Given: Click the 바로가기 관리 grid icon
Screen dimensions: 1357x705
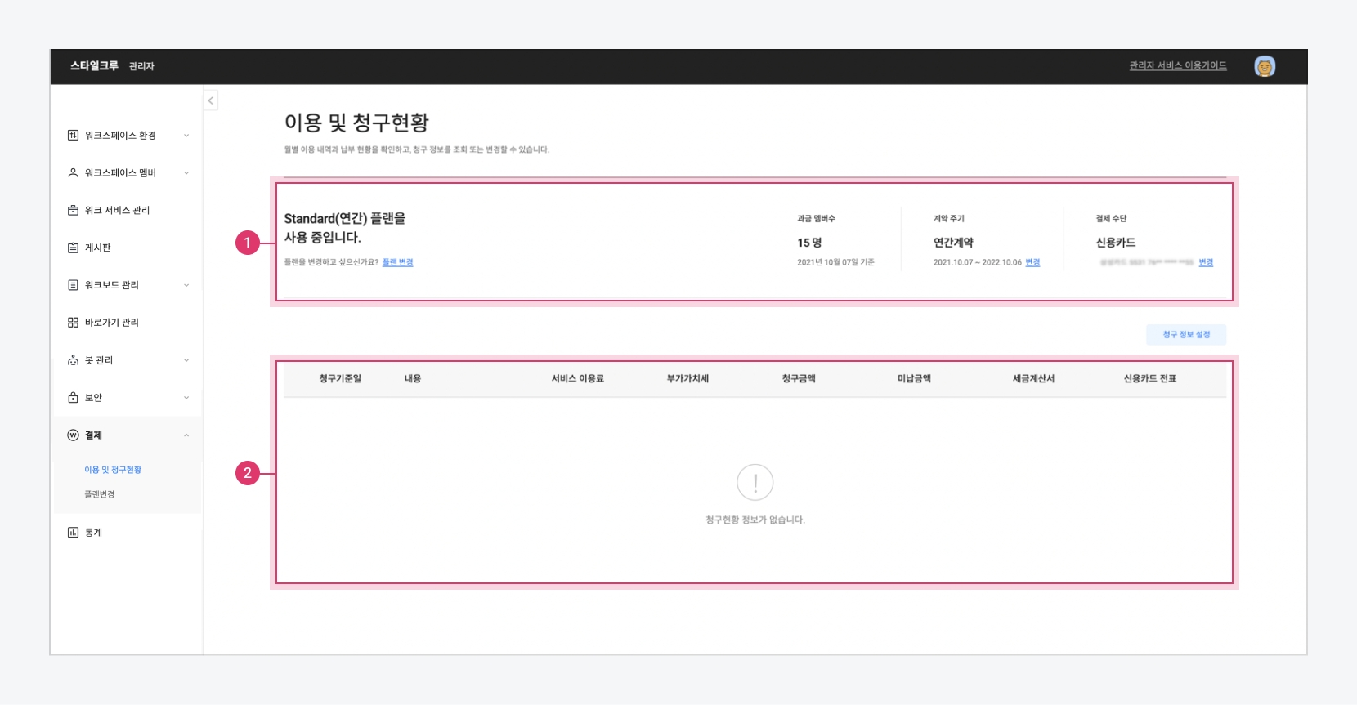Looking at the screenshot, I should pos(73,323).
